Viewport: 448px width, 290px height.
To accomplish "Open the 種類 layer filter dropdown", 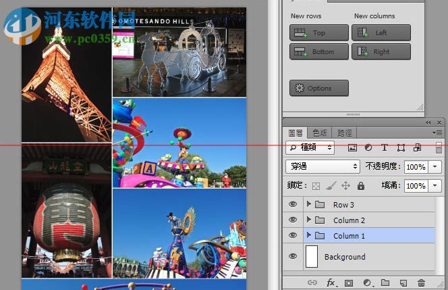I will point(310,147).
